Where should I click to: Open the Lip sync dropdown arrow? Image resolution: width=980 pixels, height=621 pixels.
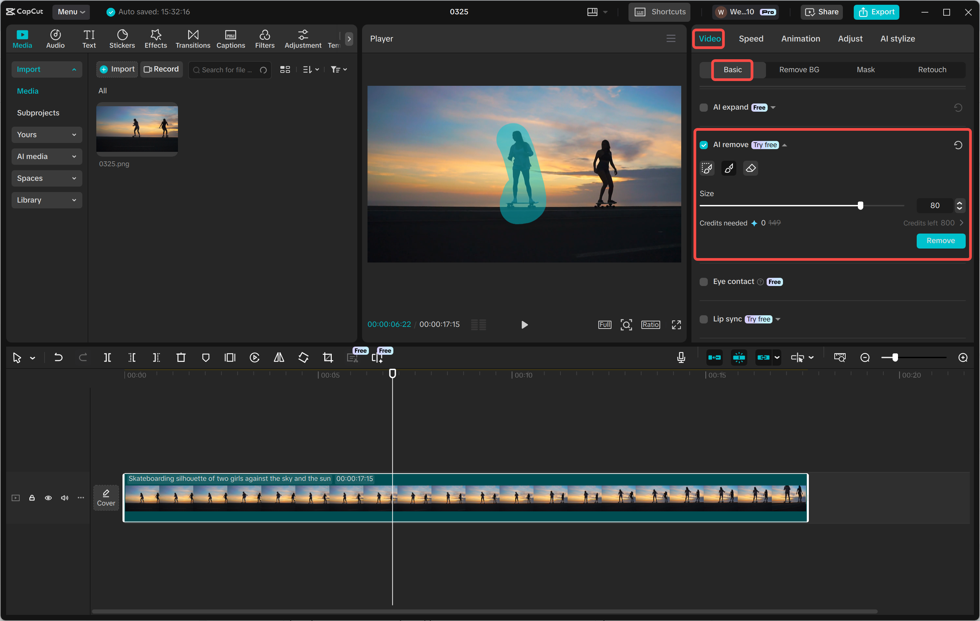(x=778, y=319)
